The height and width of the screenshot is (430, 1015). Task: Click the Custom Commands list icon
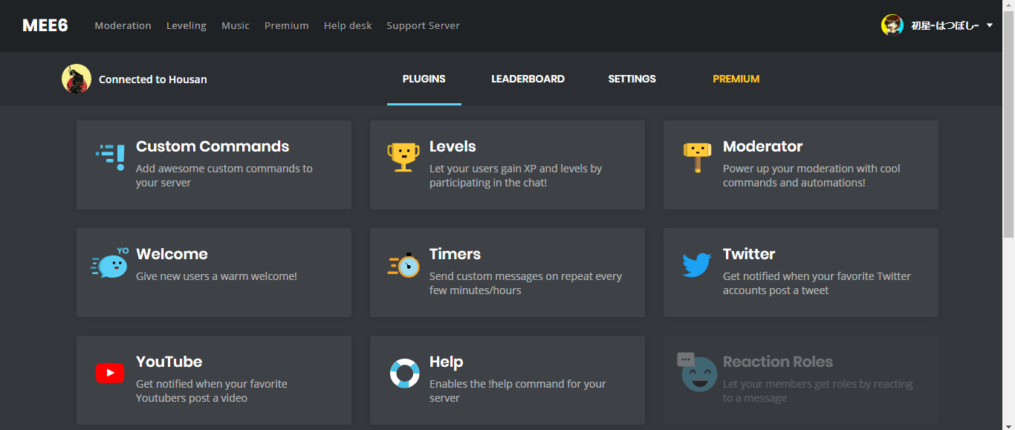tap(110, 157)
